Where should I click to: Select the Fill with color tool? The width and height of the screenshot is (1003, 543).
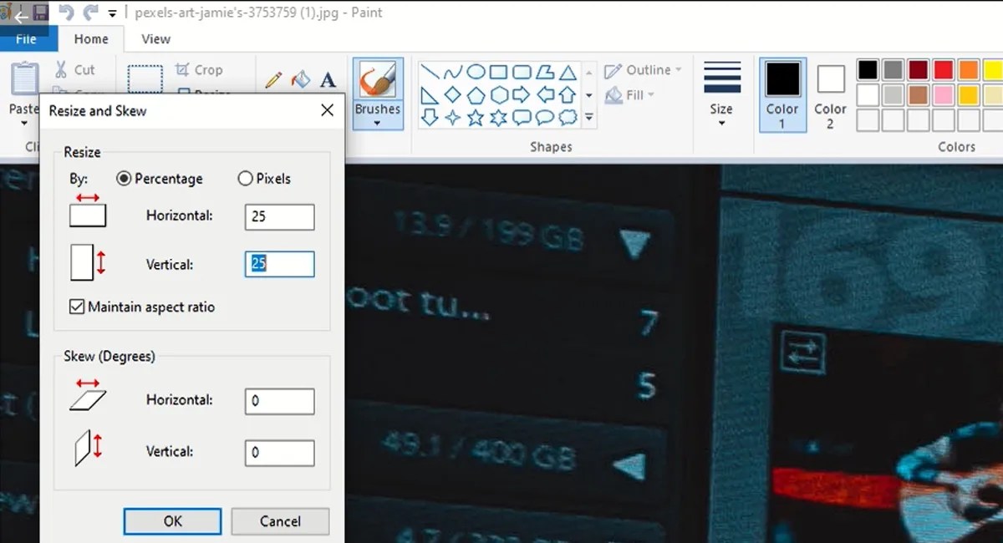tap(299, 79)
